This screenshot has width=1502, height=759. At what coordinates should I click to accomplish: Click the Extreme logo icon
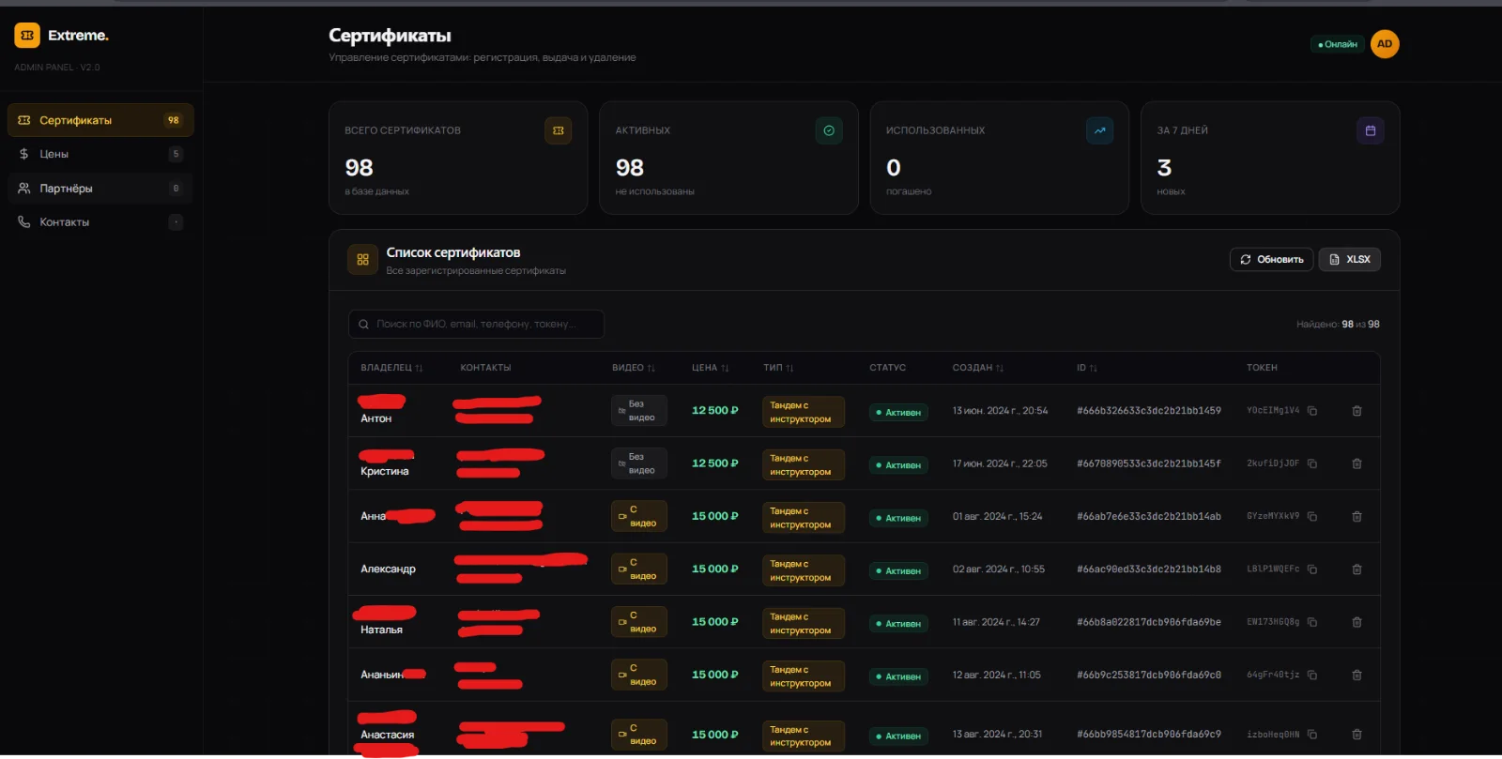(27, 36)
